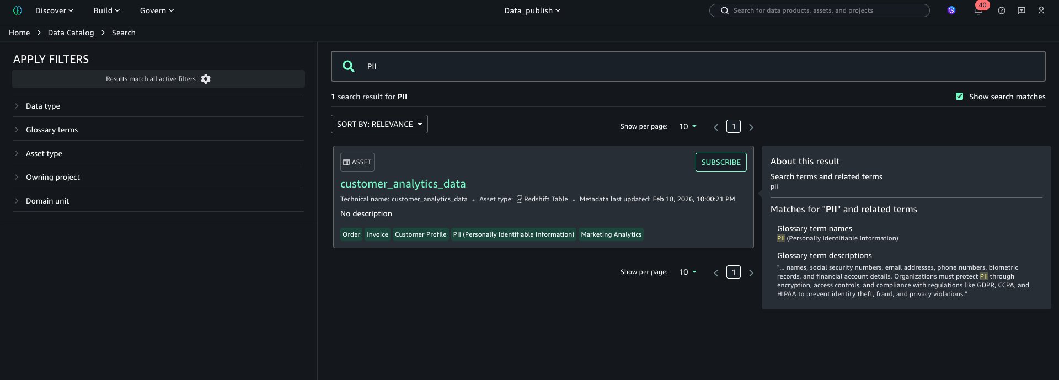The image size is (1059, 380).
Task: Click the PII search input field
Action: [695, 66]
